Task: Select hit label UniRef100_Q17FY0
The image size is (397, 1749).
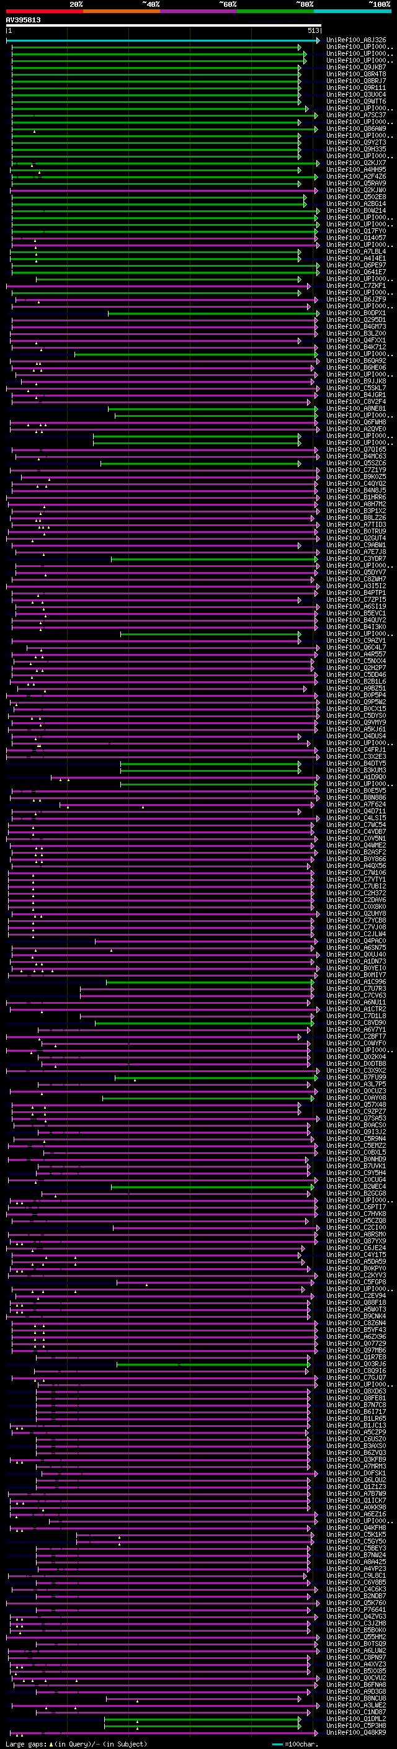Action: pyautogui.click(x=356, y=231)
